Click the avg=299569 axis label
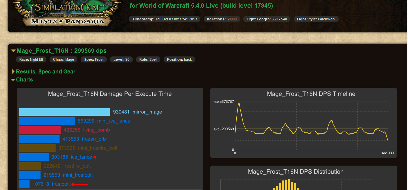 (x=224, y=129)
